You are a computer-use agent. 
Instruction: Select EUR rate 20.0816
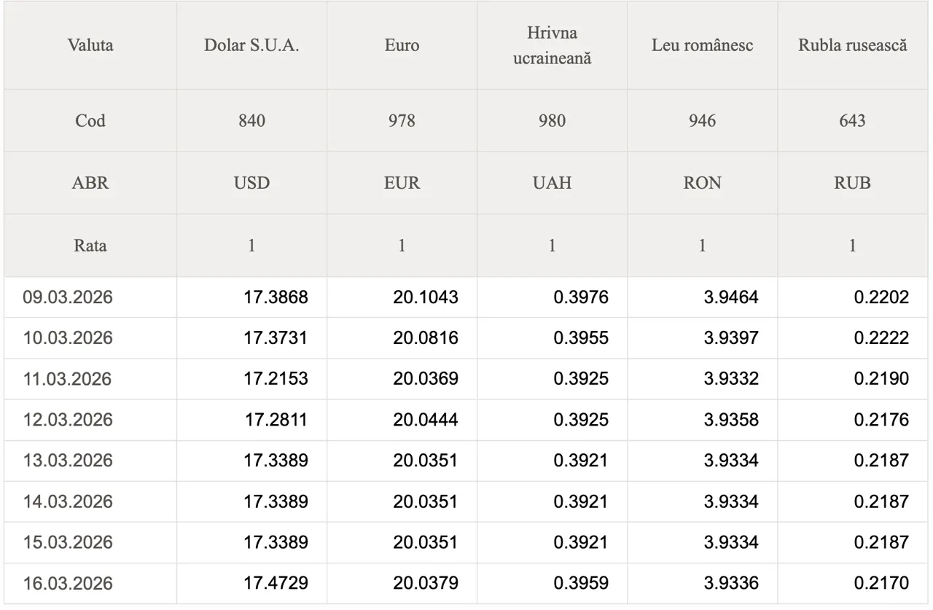(426, 338)
